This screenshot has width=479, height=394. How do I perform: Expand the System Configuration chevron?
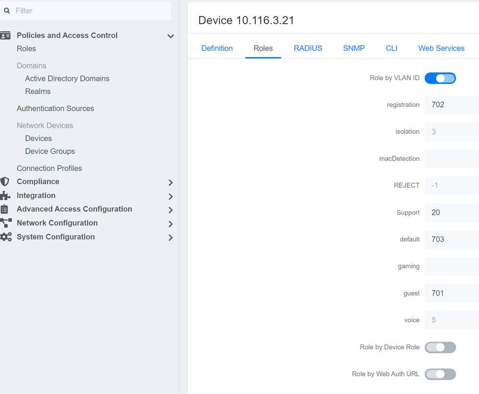click(170, 238)
